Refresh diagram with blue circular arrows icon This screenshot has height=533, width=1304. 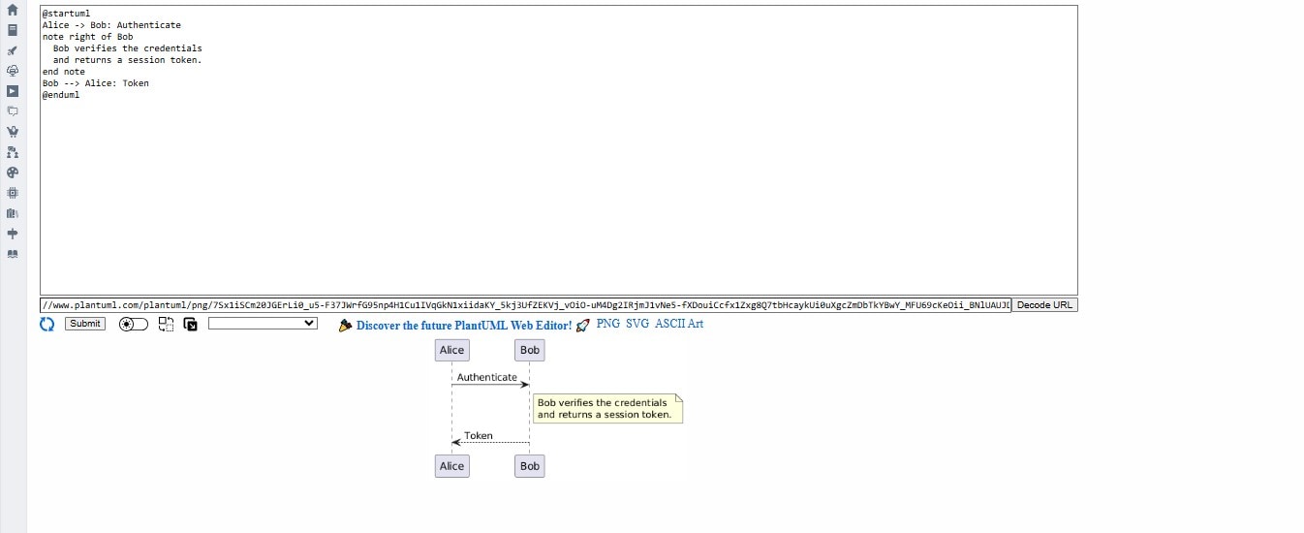47,325
